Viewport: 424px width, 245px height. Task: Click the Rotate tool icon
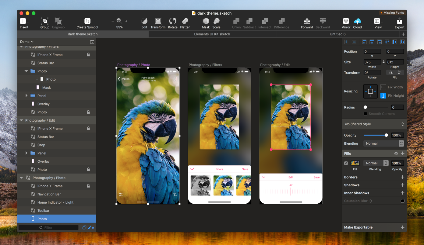pos(172,21)
